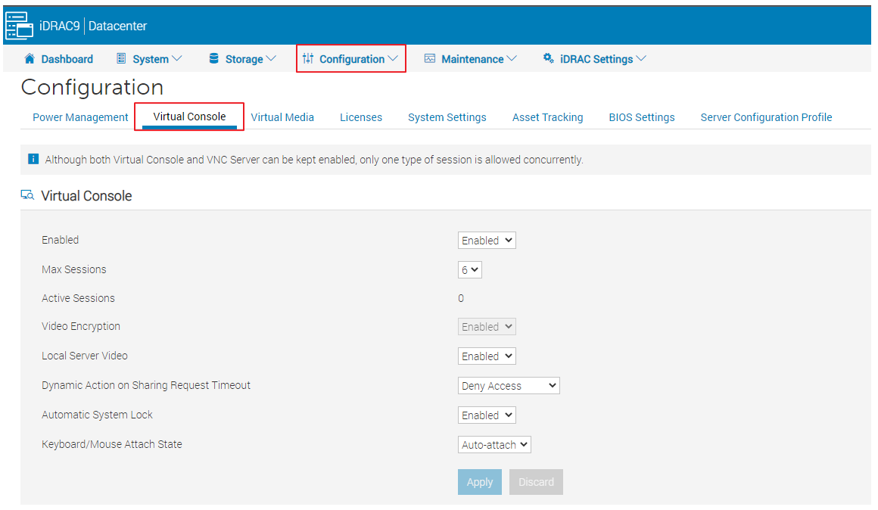Open the Keyboard/Mouse Attach State dropdown
Viewport: 878px width, 510px height.
pos(493,444)
